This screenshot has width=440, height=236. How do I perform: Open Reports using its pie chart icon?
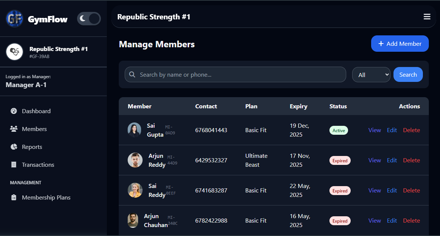[x=13, y=147]
